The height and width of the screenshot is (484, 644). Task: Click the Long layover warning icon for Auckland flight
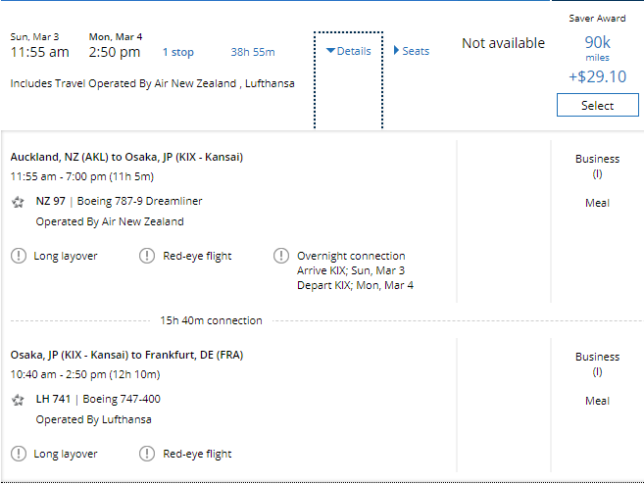point(19,256)
